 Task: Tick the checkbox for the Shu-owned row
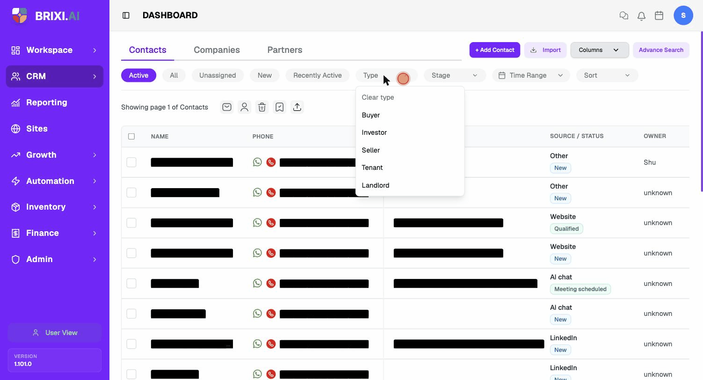click(x=131, y=162)
